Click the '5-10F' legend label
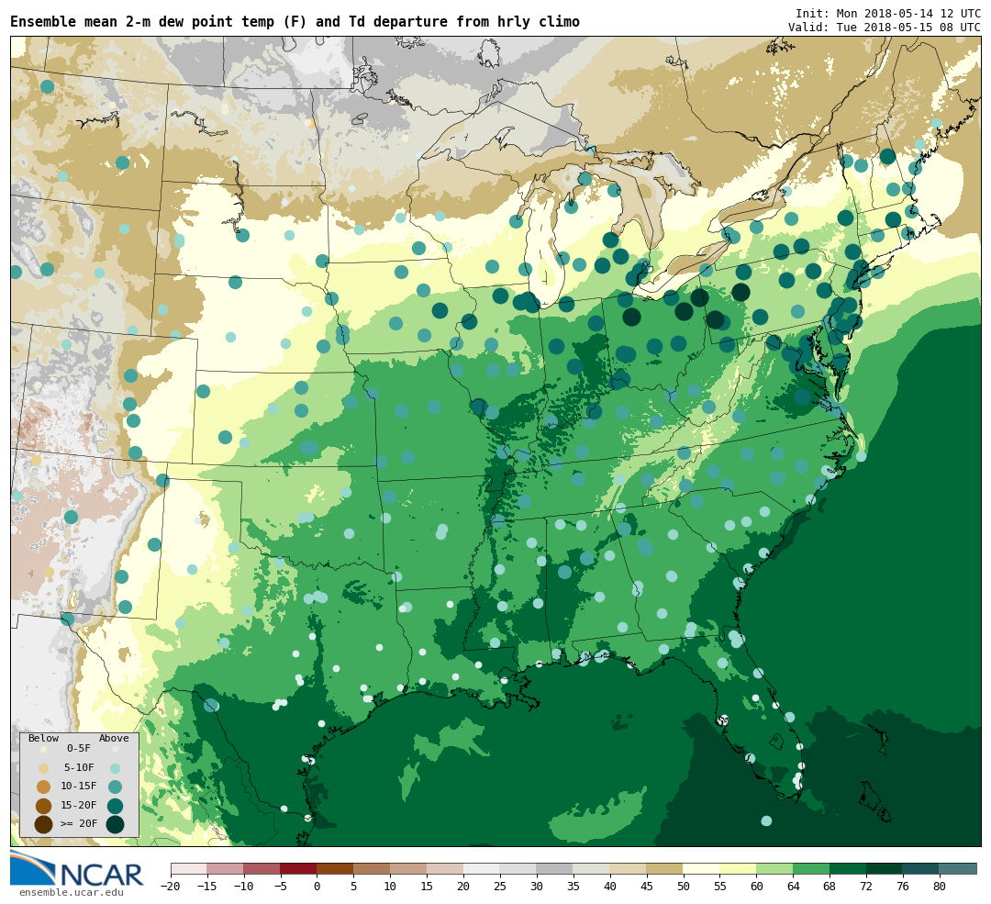Image resolution: width=991 pixels, height=904 pixels. [x=79, y=767]
